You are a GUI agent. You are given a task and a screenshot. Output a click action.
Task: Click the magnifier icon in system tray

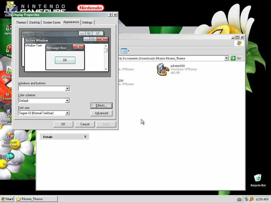[x=252, y=199]
